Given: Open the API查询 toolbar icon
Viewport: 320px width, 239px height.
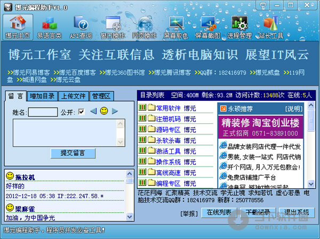Looking at the screenshot, I should (x=81, y=27).
